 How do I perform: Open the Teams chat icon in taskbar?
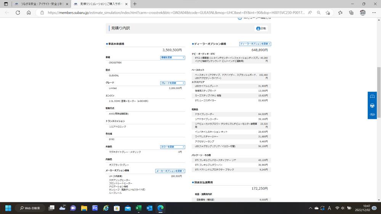[73, 208]
